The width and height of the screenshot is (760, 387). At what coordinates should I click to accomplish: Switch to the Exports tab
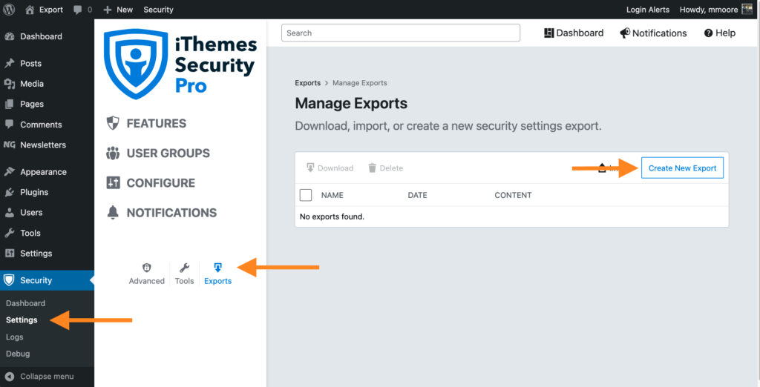click(217, 274)
